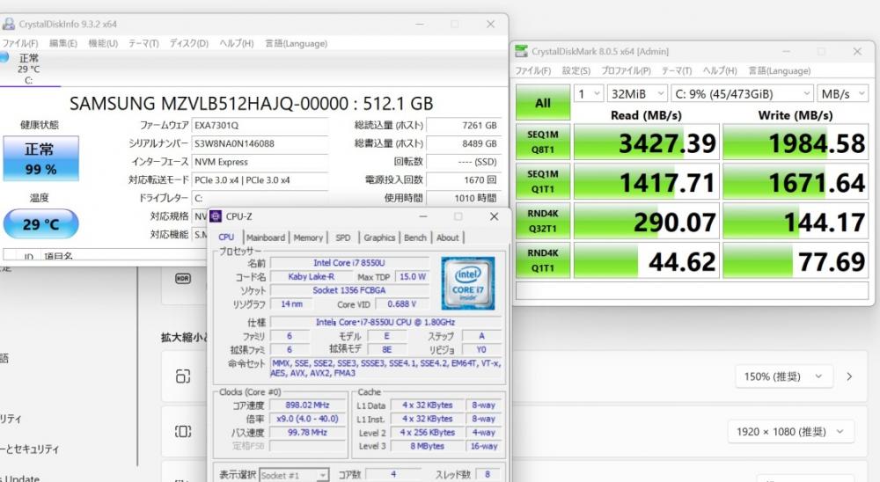Image resolution: width=880 pixels, height=482 pixels.
Task: Switch to Bench tab in CPU-Z
Action: tap(415, 237)
